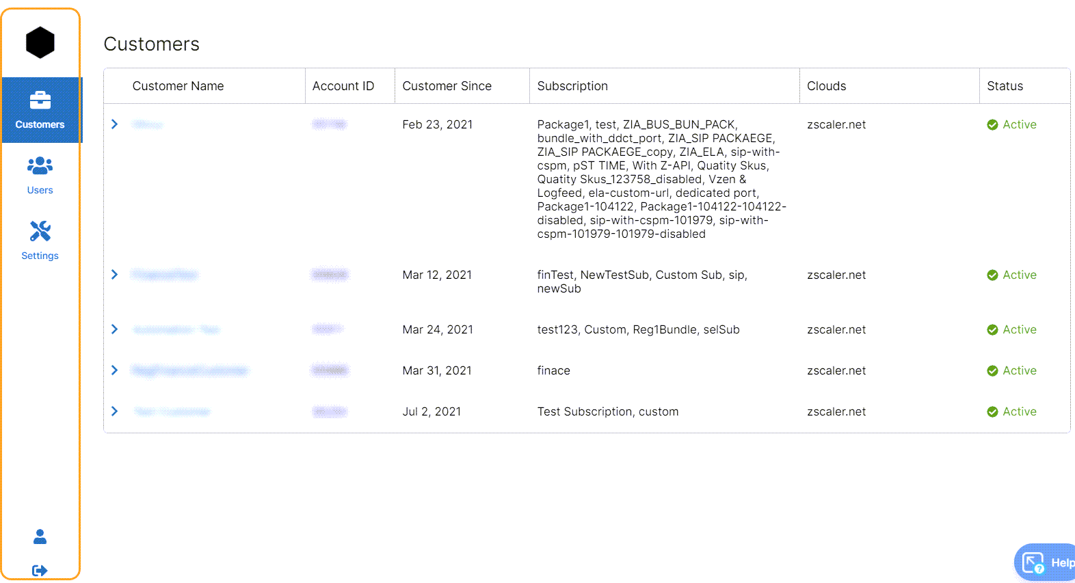Screen dimensions: 1075x583
Task: Expand the customer row from Jul 2, 2021
Action: coord(115,411)
